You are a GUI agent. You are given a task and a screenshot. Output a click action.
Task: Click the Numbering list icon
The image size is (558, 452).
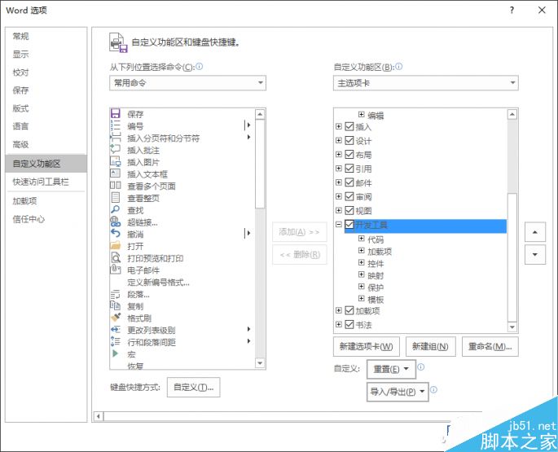click(x=116, y=126)
